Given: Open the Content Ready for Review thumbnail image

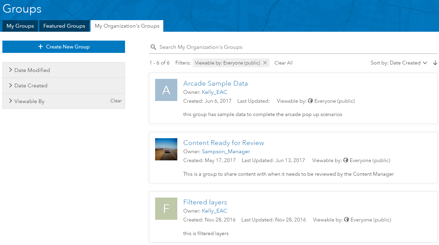Looking at the screenshot, I should click(x=166, y=149).
